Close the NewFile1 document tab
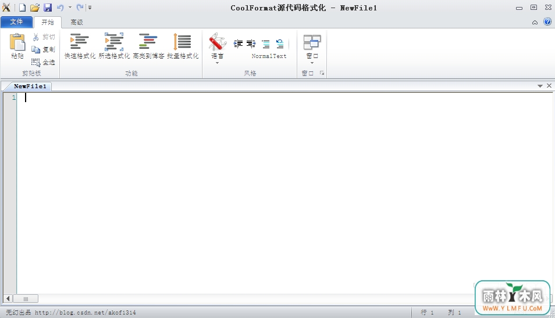 coord(549,86)
